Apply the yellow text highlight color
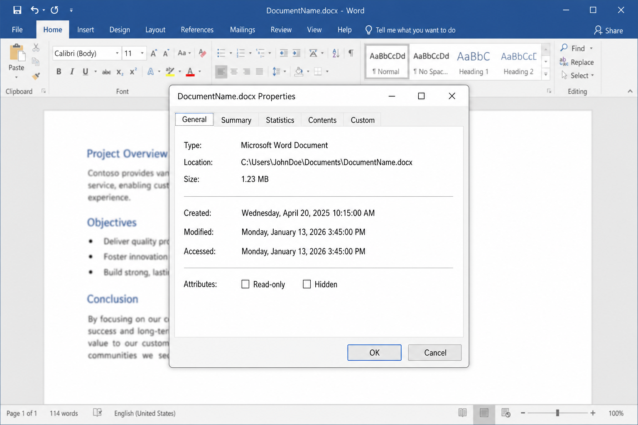This screenshot has height=425, width=638. (x=170, y=72)
